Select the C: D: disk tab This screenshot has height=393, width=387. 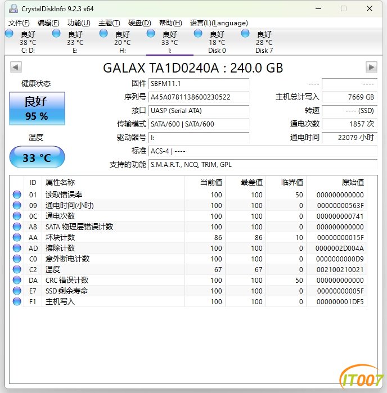pos(28,42)
